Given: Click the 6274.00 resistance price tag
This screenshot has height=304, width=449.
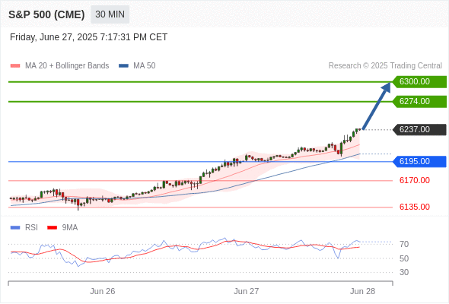Looking at the screenshot, I should point(419,102).
